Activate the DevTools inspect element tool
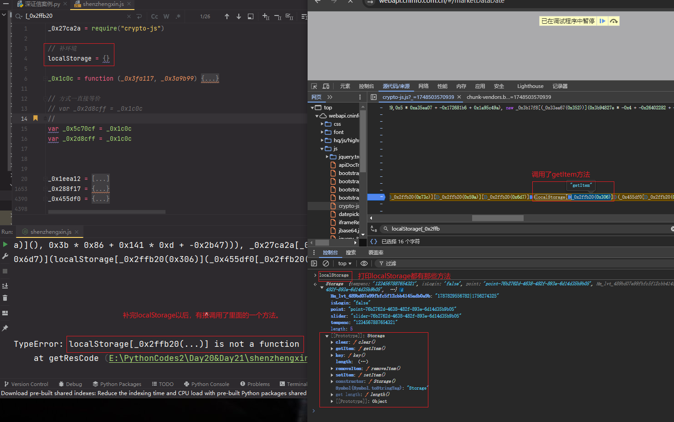This screenshot has width=674, height=422. click(314, 86)
